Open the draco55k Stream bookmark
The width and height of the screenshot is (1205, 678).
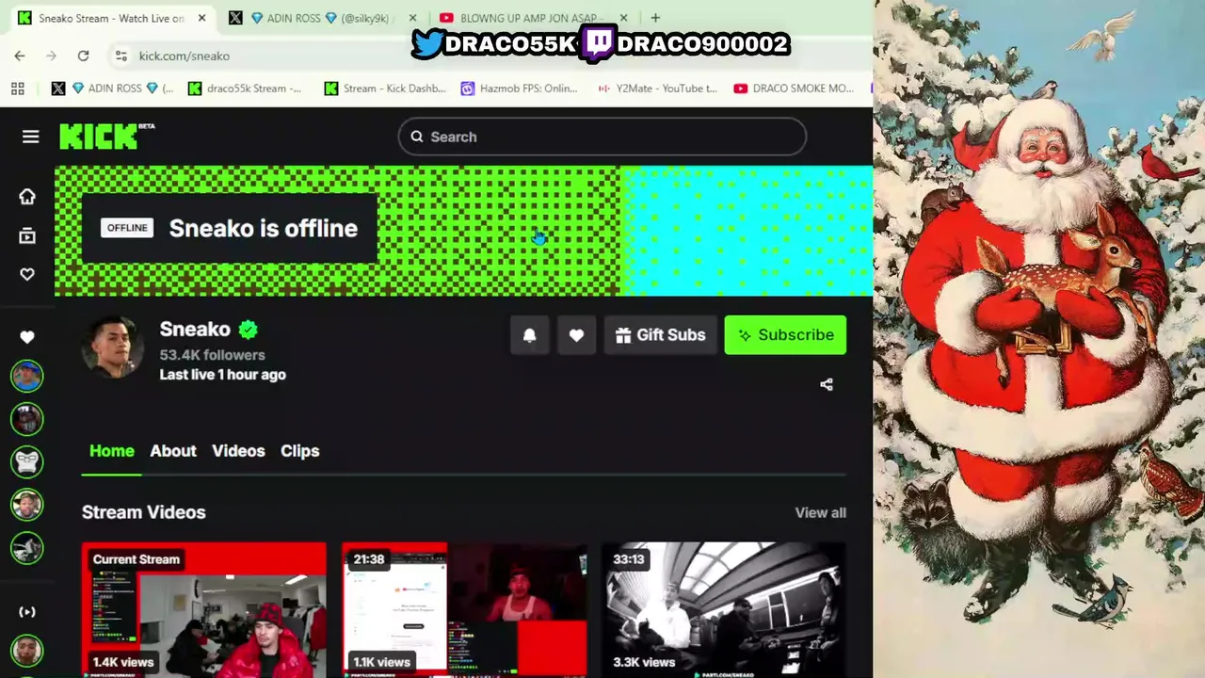click(x=245, y=89)
